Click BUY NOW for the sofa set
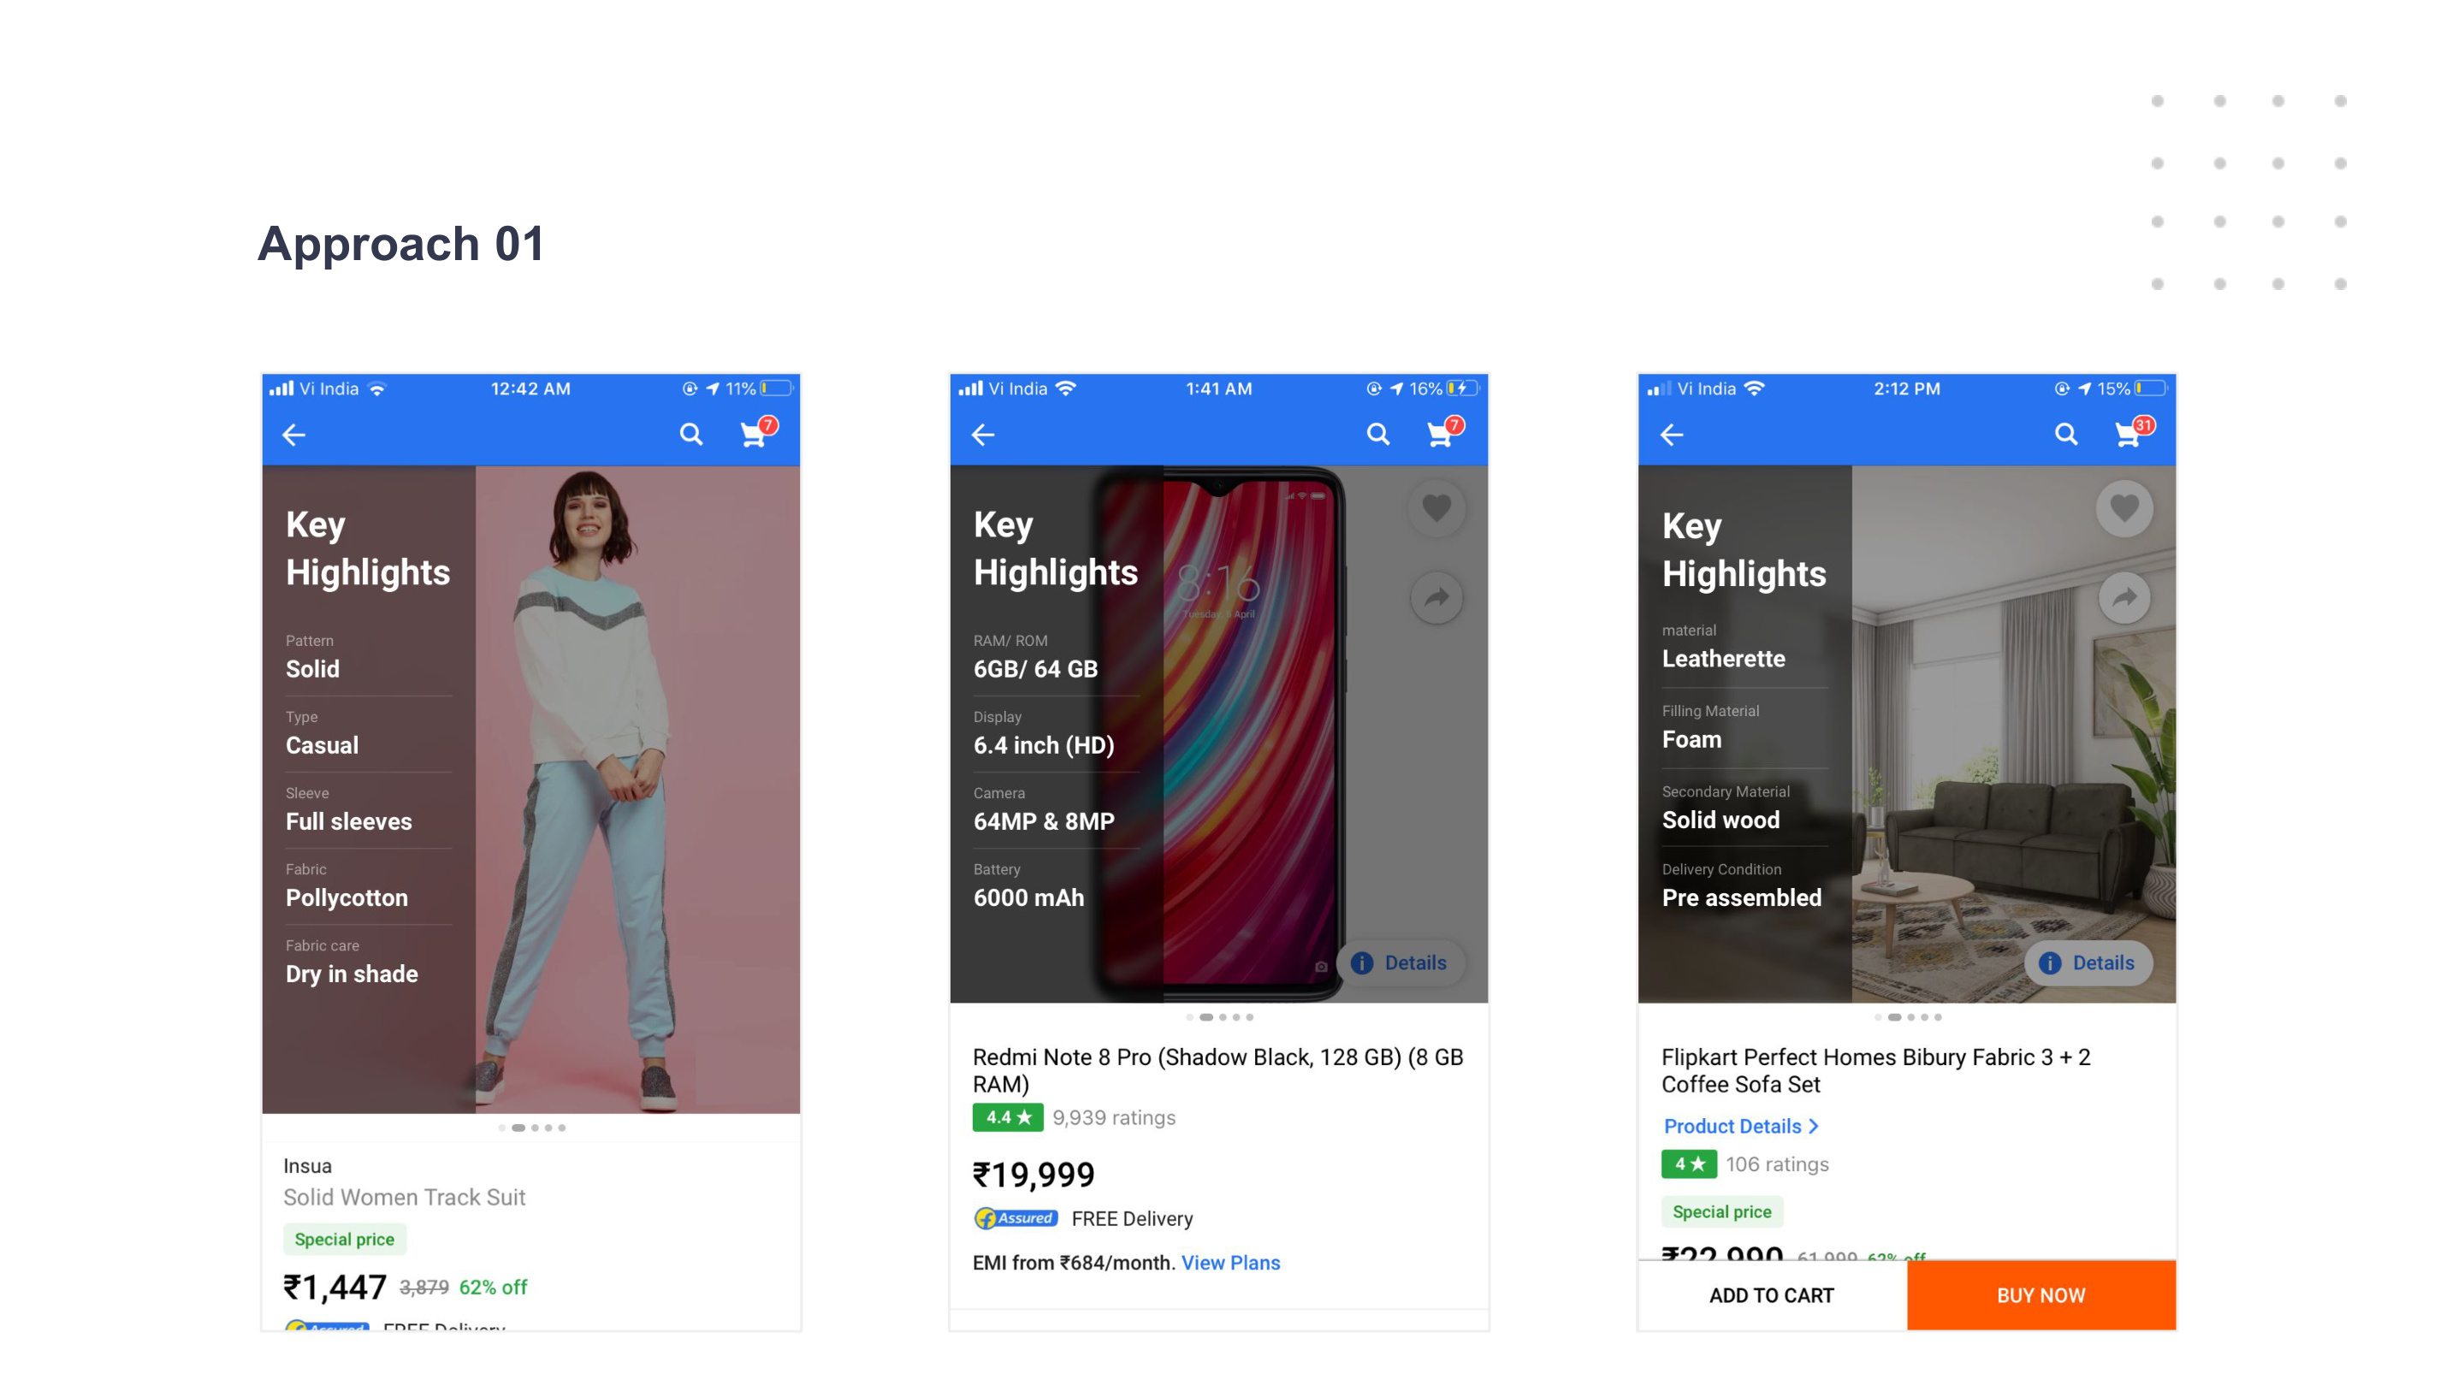Screen dimensions: 2464x1386 coord(2041,1295)
